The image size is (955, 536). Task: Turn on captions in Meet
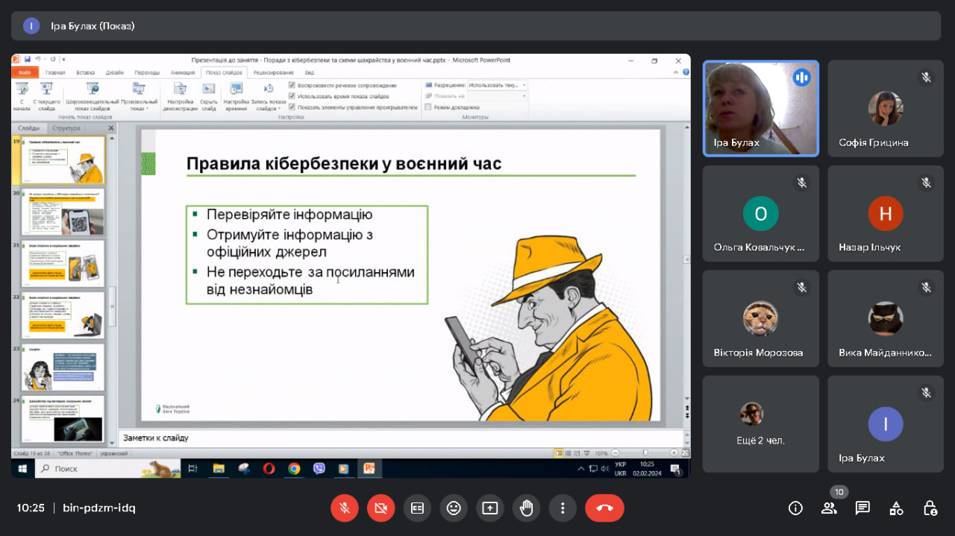pos(417,508)
